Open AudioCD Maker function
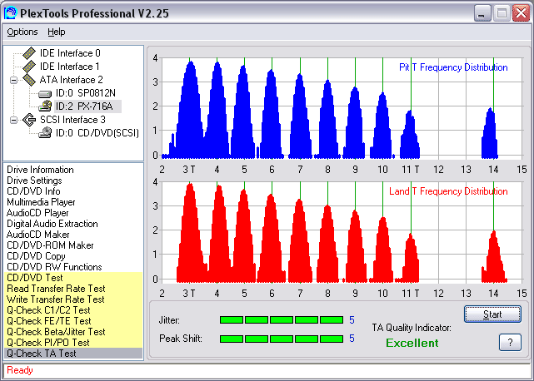 pyautogui.click(x=38, y=235)
